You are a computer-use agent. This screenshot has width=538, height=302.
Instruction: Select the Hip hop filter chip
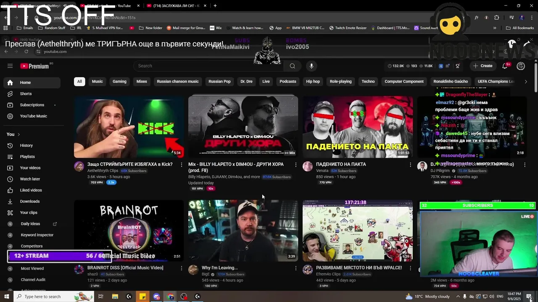[x=313, y=81]
